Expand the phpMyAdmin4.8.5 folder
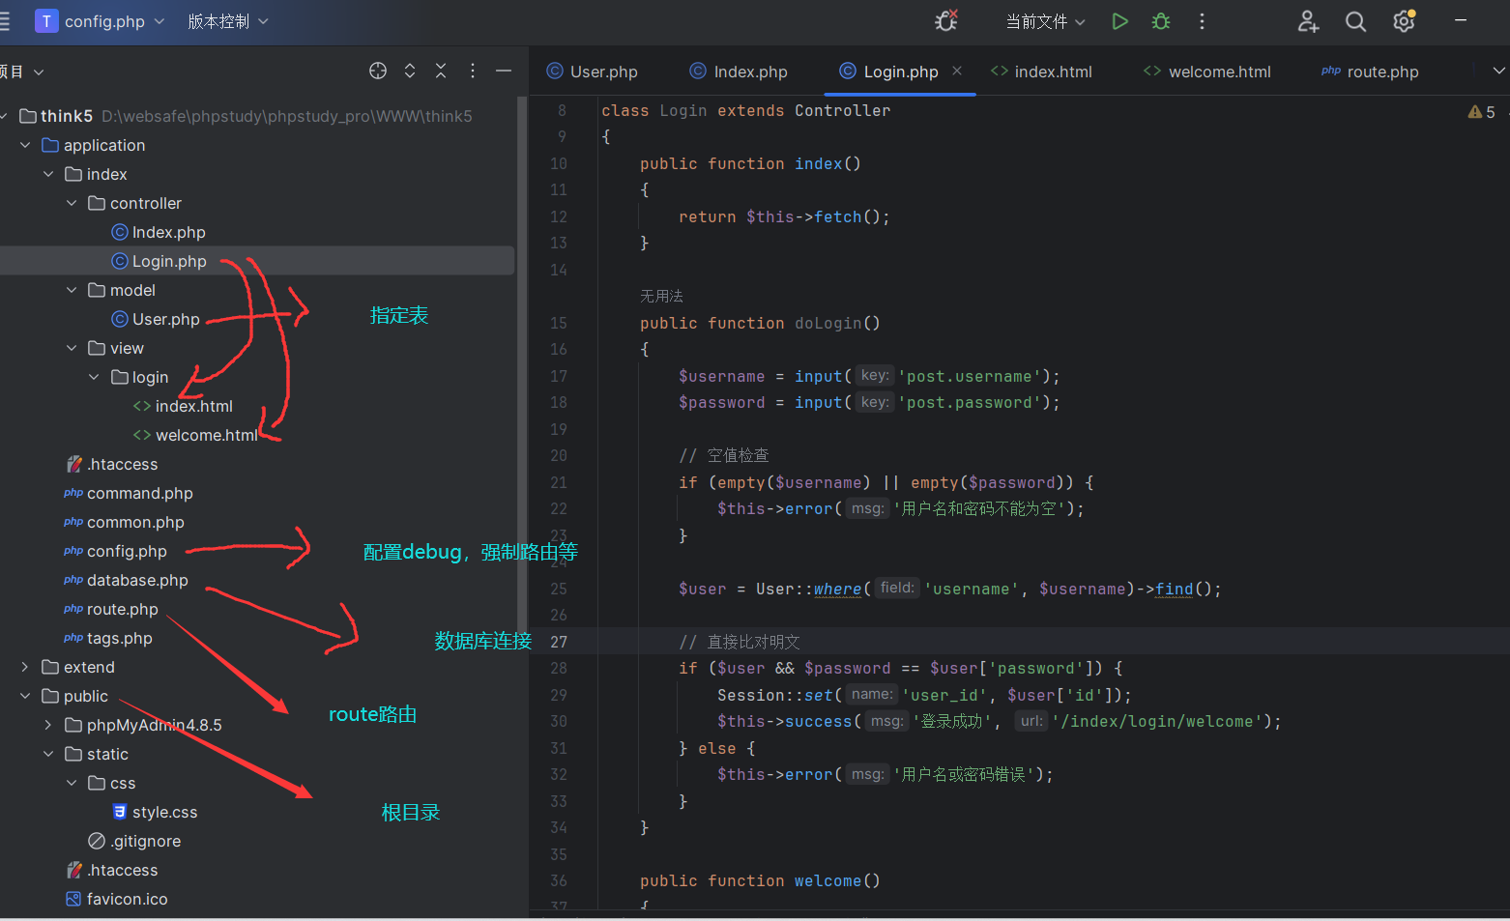Viewport: 1510px width, 921px height. point(48,725)
